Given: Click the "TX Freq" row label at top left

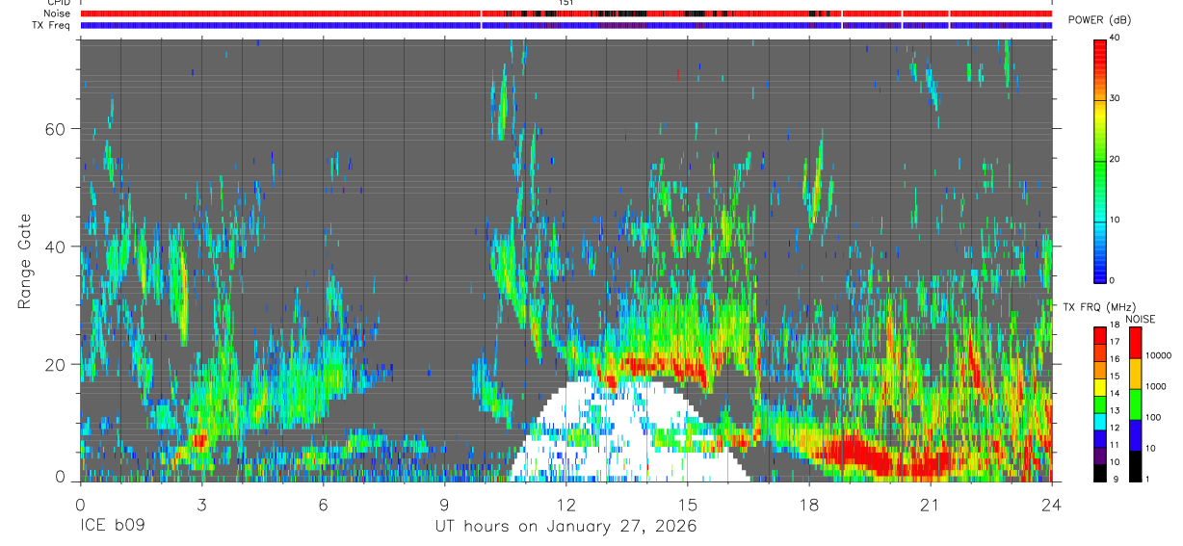Looking at the screenshot, I should coord(51,25).
